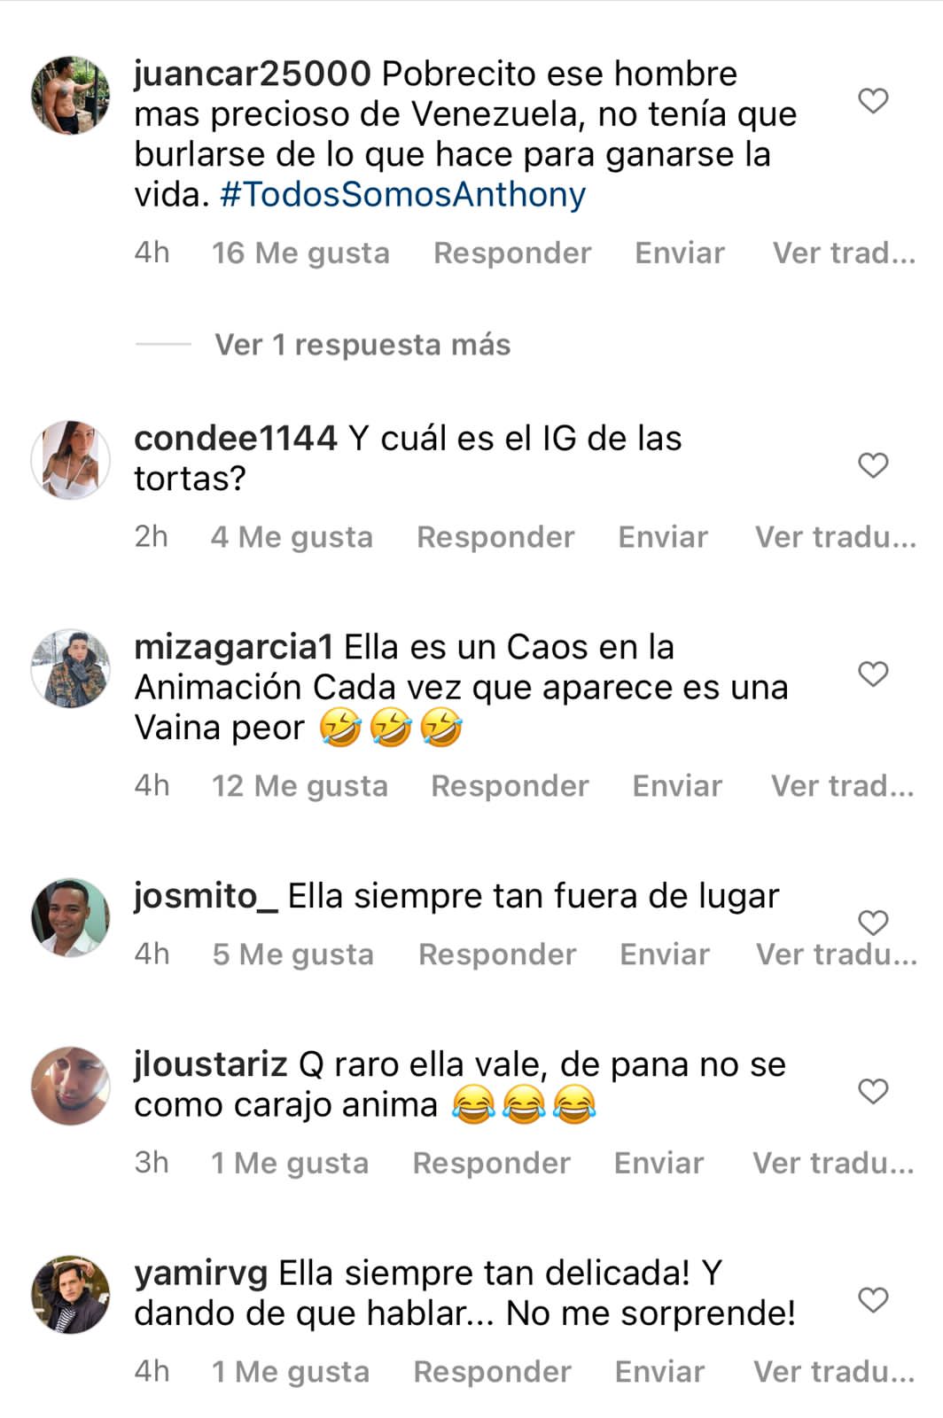Tap the heart beside josmito_'s comment
This screenshot has height=1418, width=943.
874,923
